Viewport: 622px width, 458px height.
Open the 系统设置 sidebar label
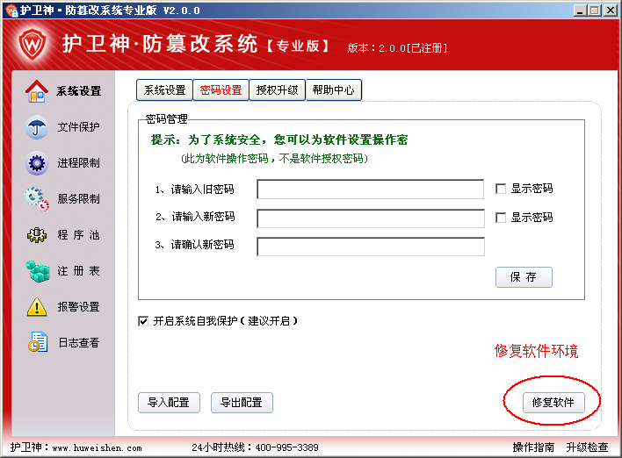click(78, 91)
